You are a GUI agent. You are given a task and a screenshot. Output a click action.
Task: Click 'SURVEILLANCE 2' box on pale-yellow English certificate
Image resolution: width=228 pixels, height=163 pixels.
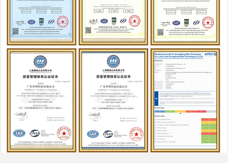coord(186,12)
